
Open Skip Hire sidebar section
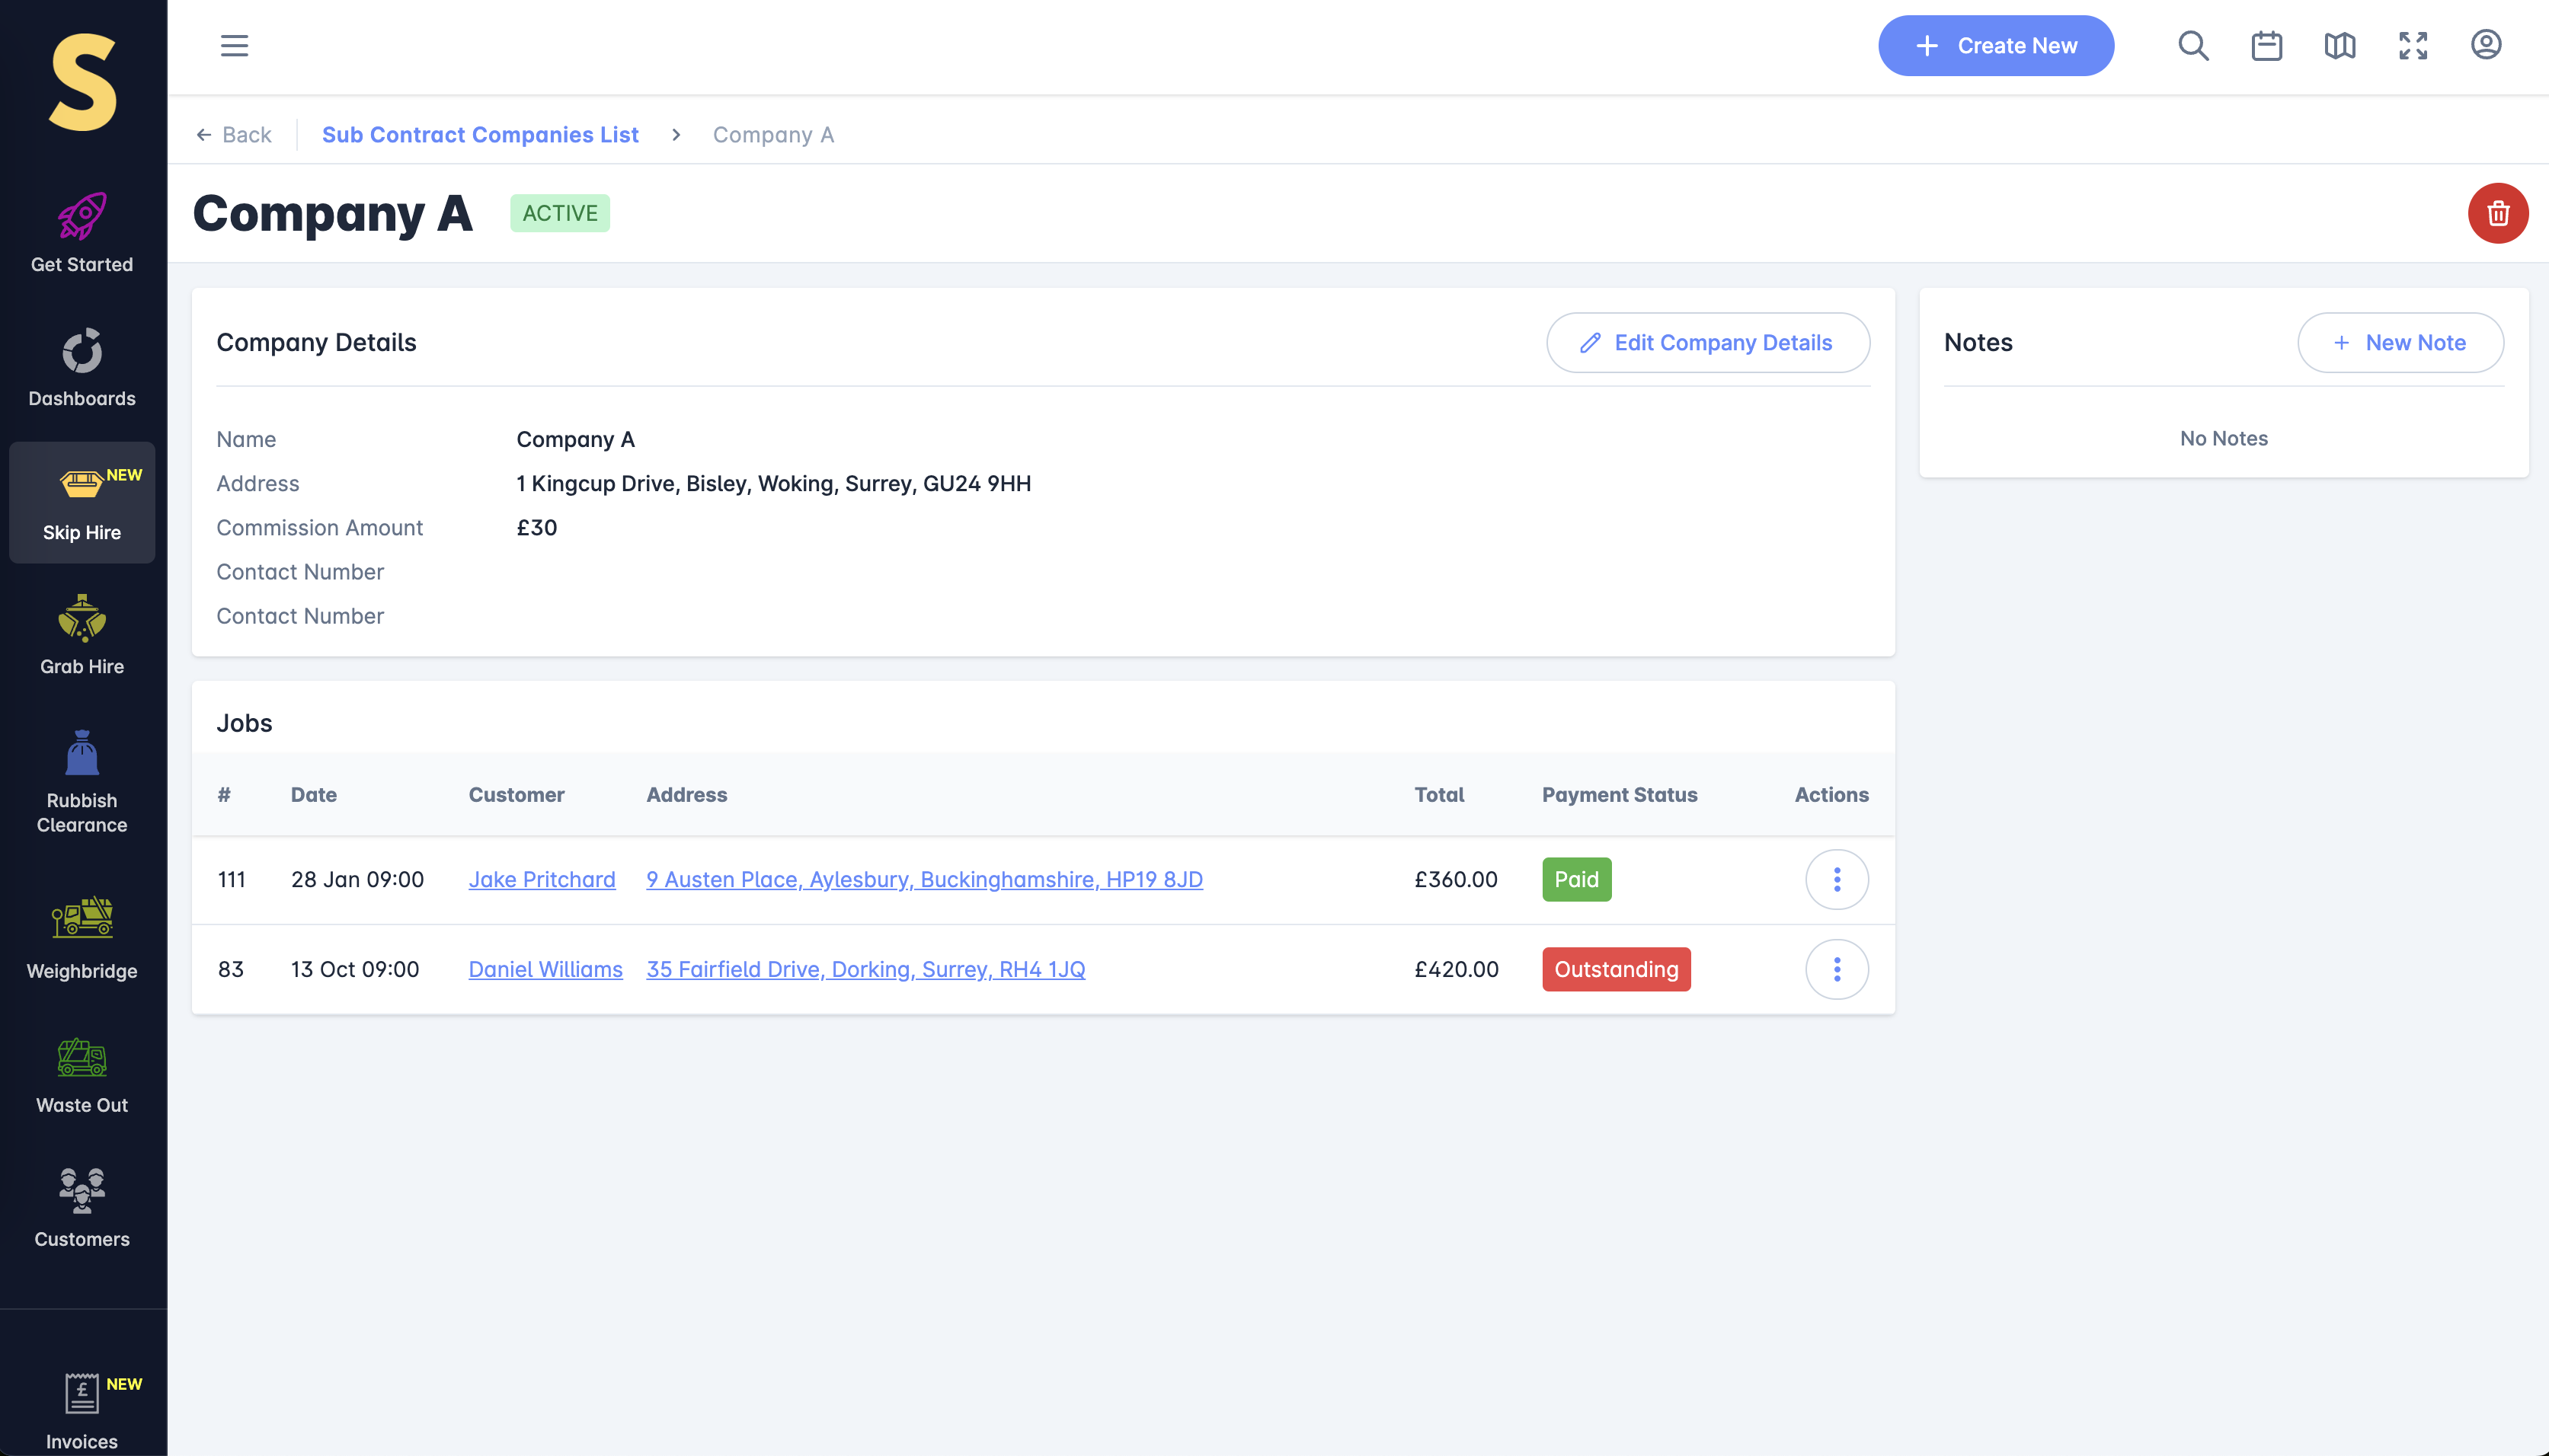click(x=82, y=502)
